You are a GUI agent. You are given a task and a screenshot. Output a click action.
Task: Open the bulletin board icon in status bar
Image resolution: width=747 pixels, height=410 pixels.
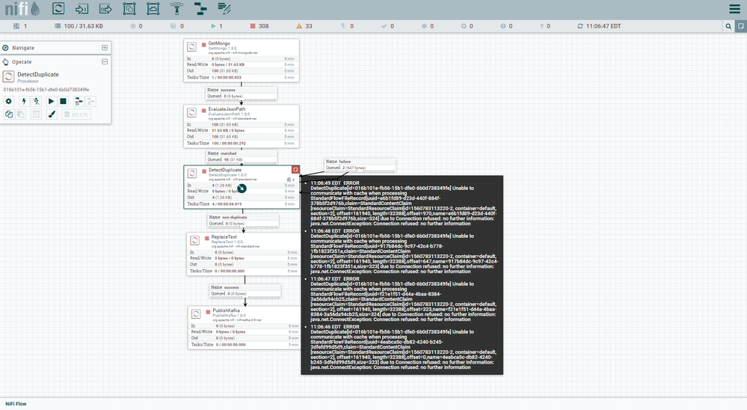tap(740, 26)
